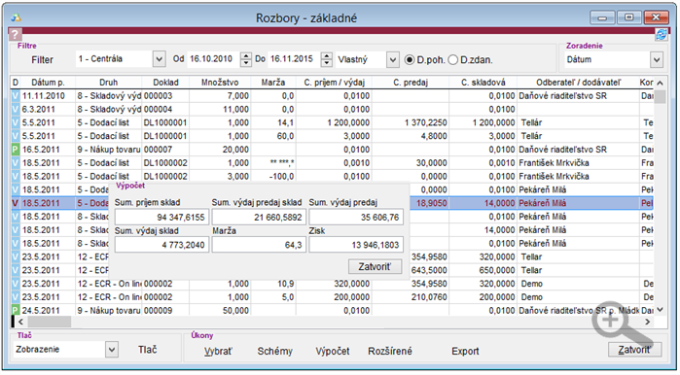Image resolution: width=680 pixels, height=375 pixels.
Task: Click the blue refresh icon top right
Action: [x=662, y=35]
